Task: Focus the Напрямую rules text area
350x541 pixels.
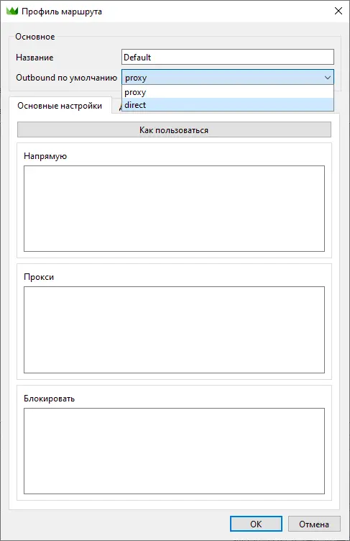Action: (x=174, y=209)
